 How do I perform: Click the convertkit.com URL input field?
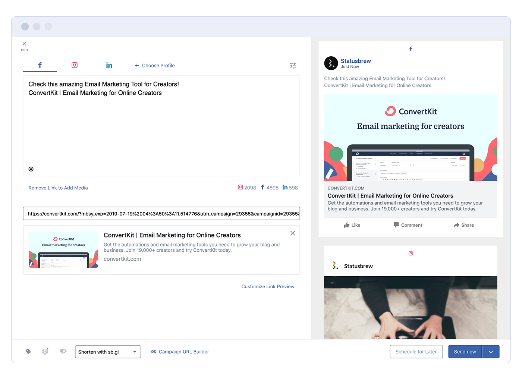point(161,214)
